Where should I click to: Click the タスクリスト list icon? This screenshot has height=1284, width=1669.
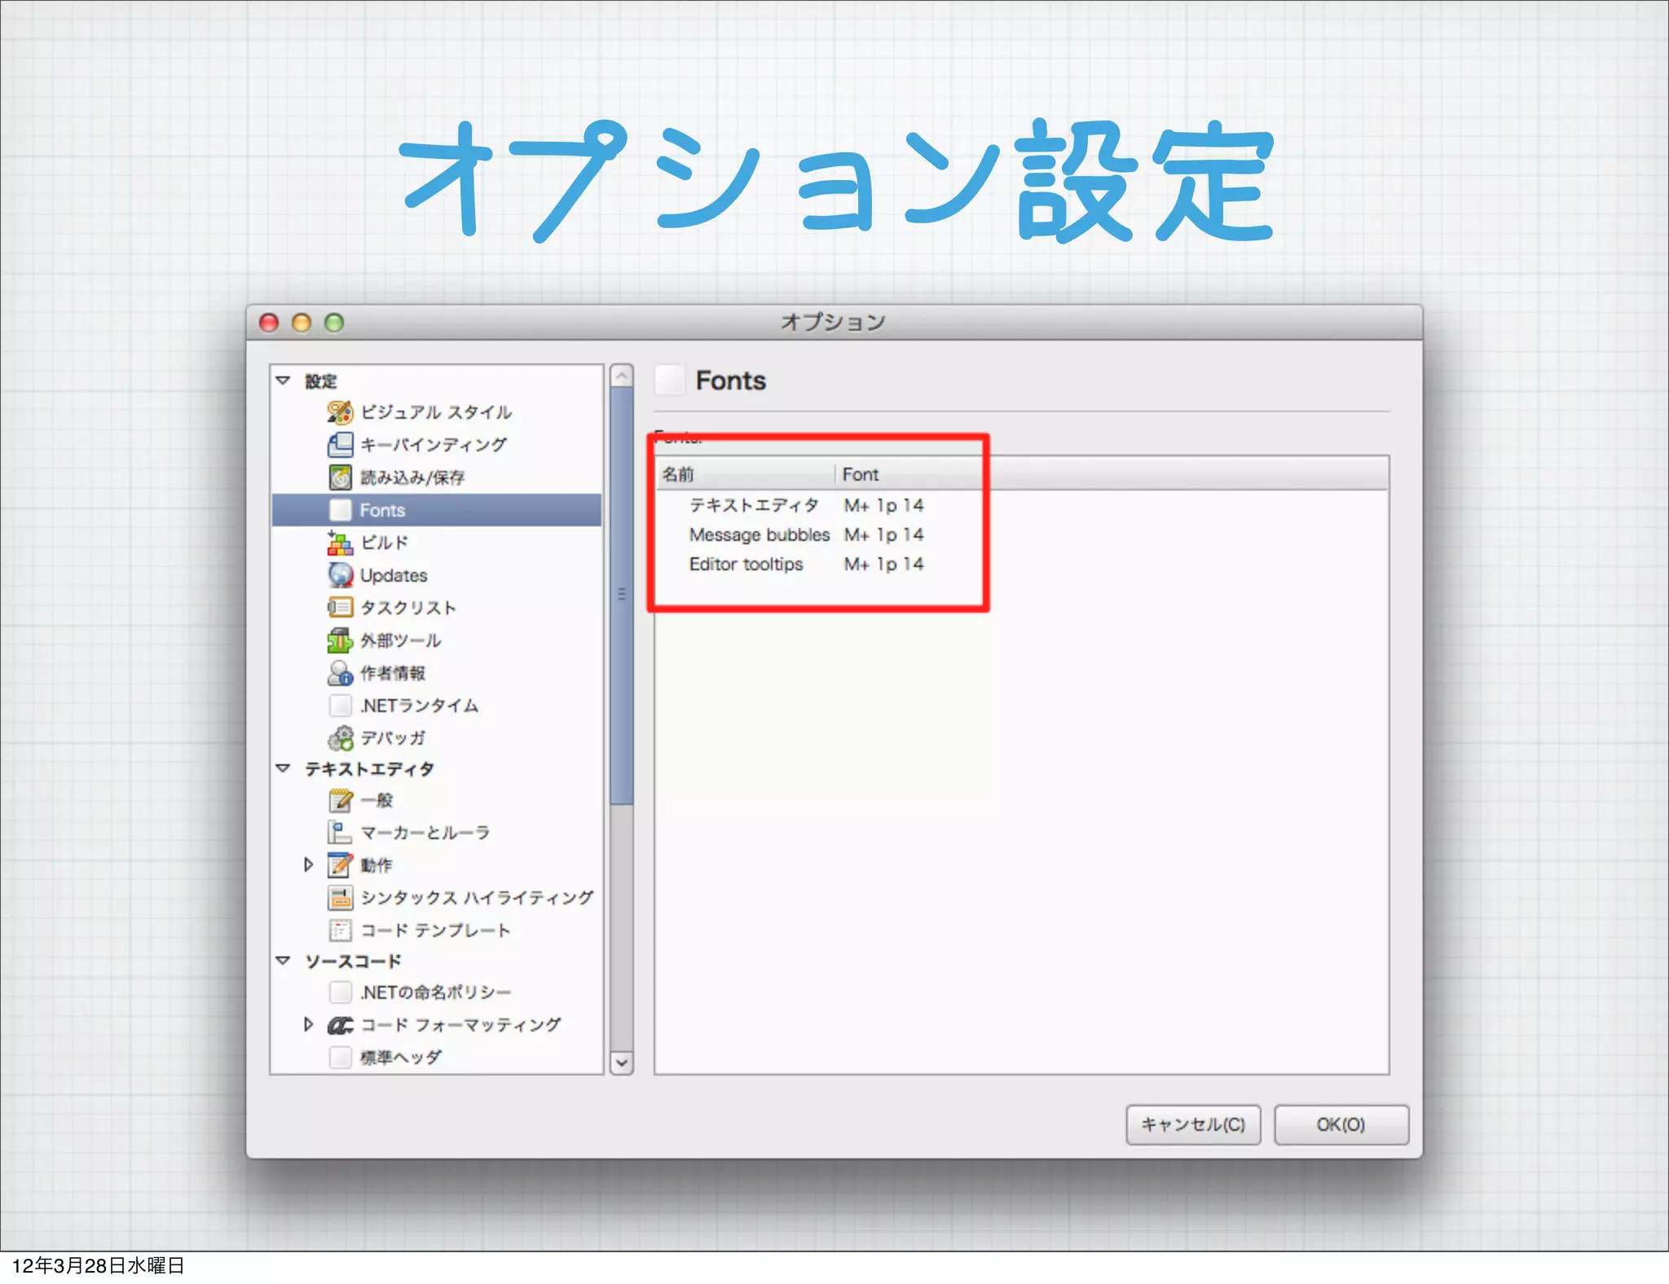(x=340, y=608)
